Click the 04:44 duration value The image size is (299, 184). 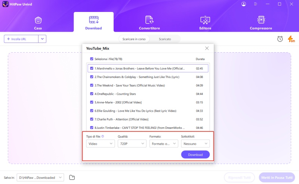[x=199, y=94]
